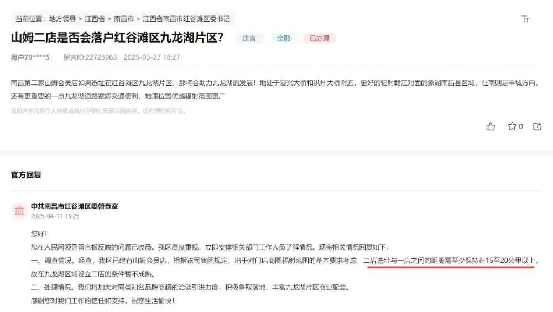Like the post with thumbs-up icon

(x=491, y=126)
